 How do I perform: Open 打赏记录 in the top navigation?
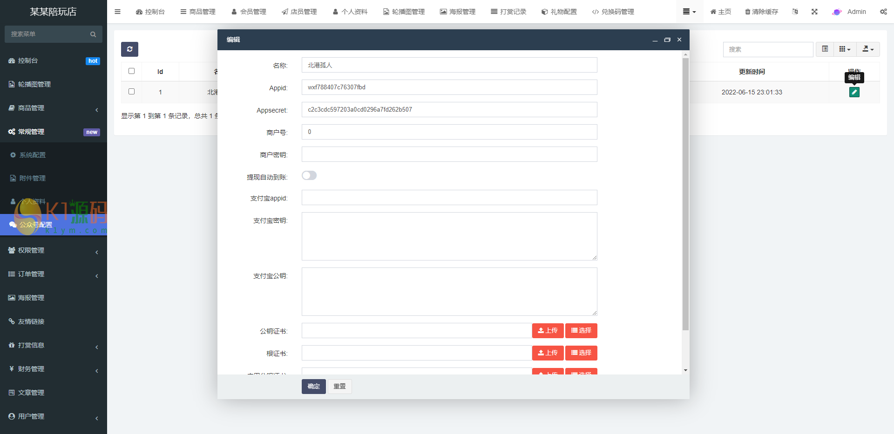coord(508,12)
